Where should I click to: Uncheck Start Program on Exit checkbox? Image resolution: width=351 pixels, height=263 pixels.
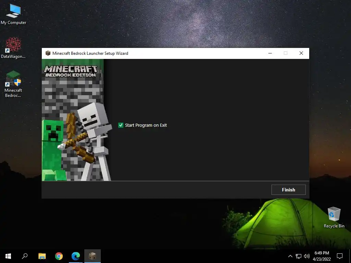tap(121, 125)
